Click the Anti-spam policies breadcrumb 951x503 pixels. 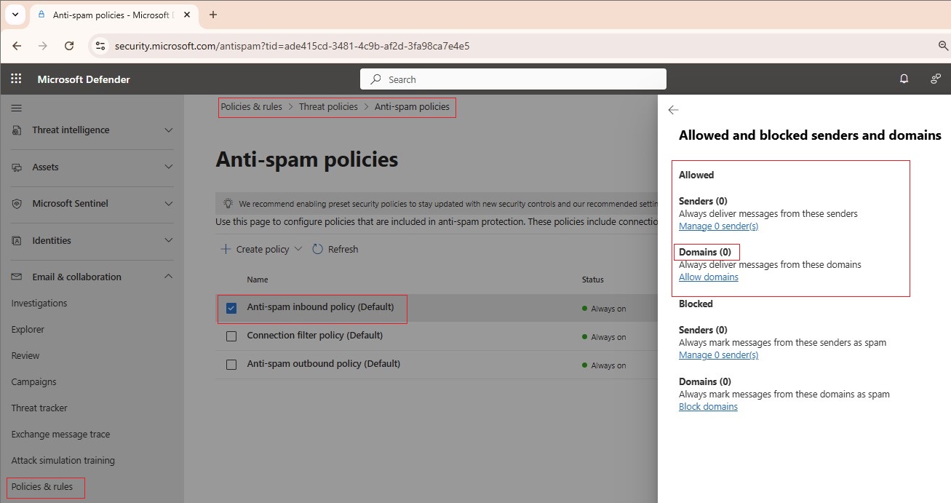412,107
